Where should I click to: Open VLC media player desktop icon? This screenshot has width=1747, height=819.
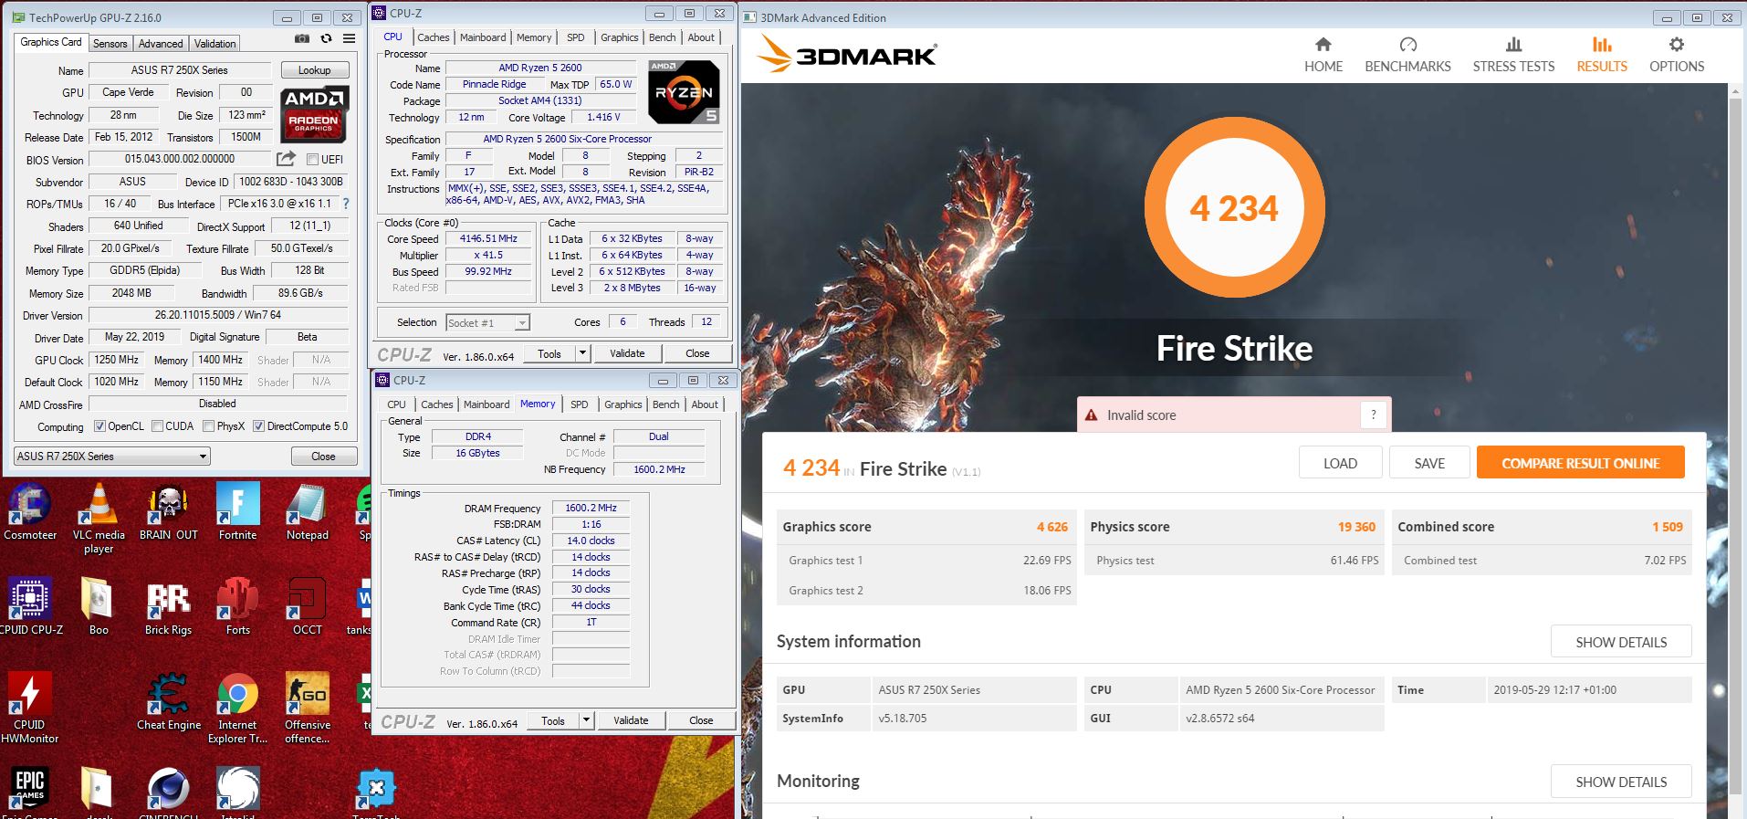[x=98, y=518]
